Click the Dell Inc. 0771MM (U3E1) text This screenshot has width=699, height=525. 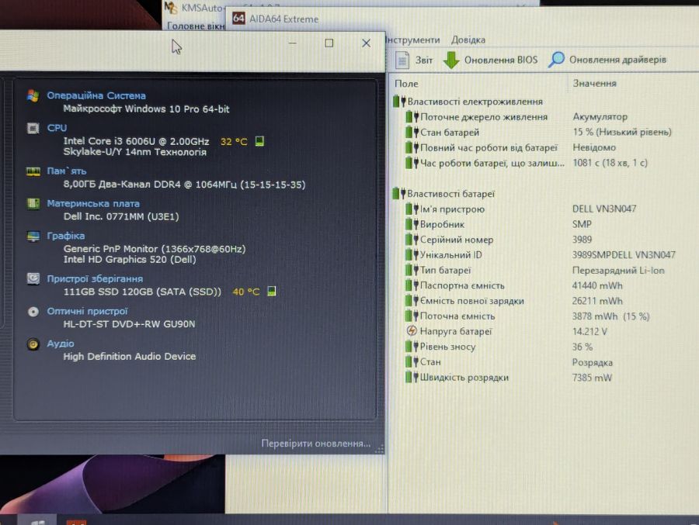tap(121, 216)
